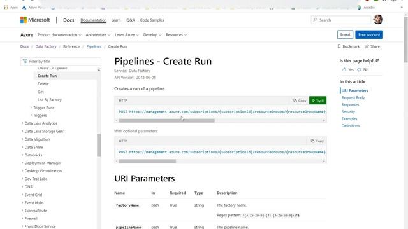Expand Databricks node
Screen dimensions: 408x229
pos(22,155)
